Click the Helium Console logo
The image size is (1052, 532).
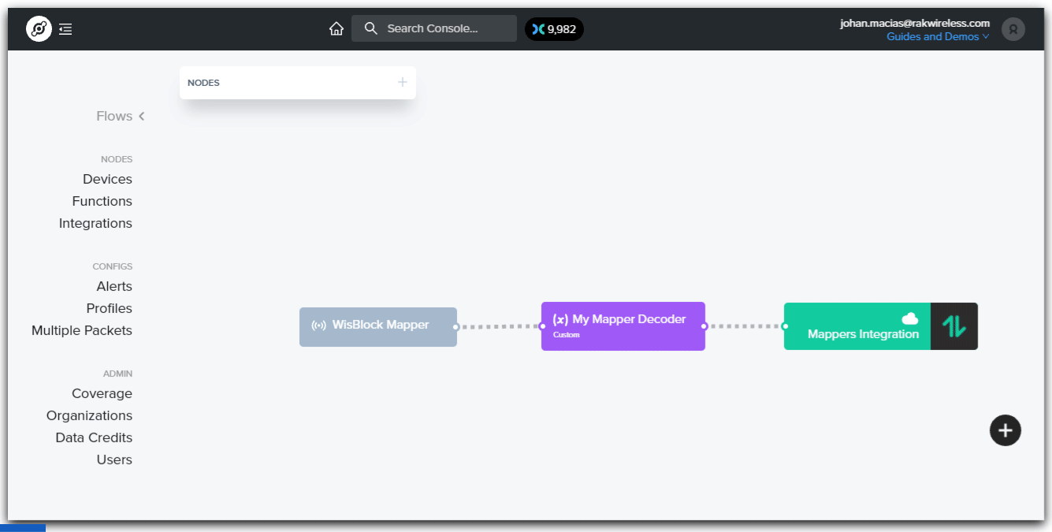pos(39,29)
